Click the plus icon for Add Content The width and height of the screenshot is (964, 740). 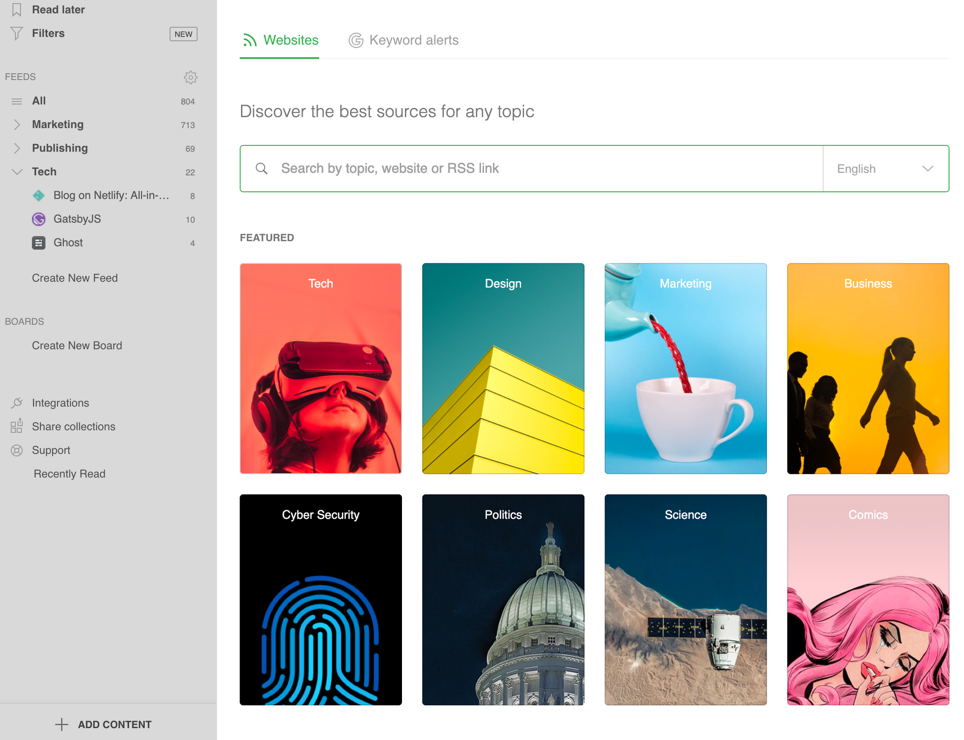[62, 724]
